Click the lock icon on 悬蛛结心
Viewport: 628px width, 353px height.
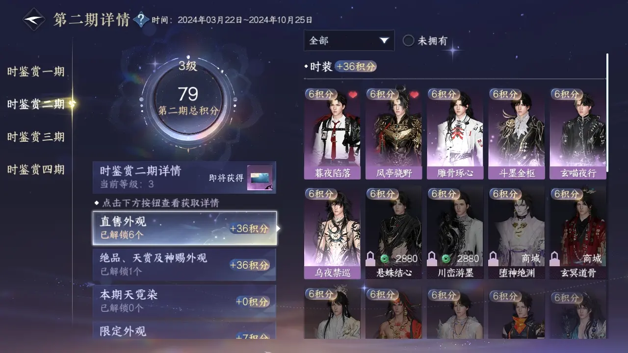click(x=371, y=258)
